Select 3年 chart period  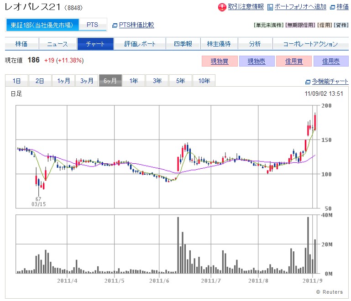pos(157,81)
